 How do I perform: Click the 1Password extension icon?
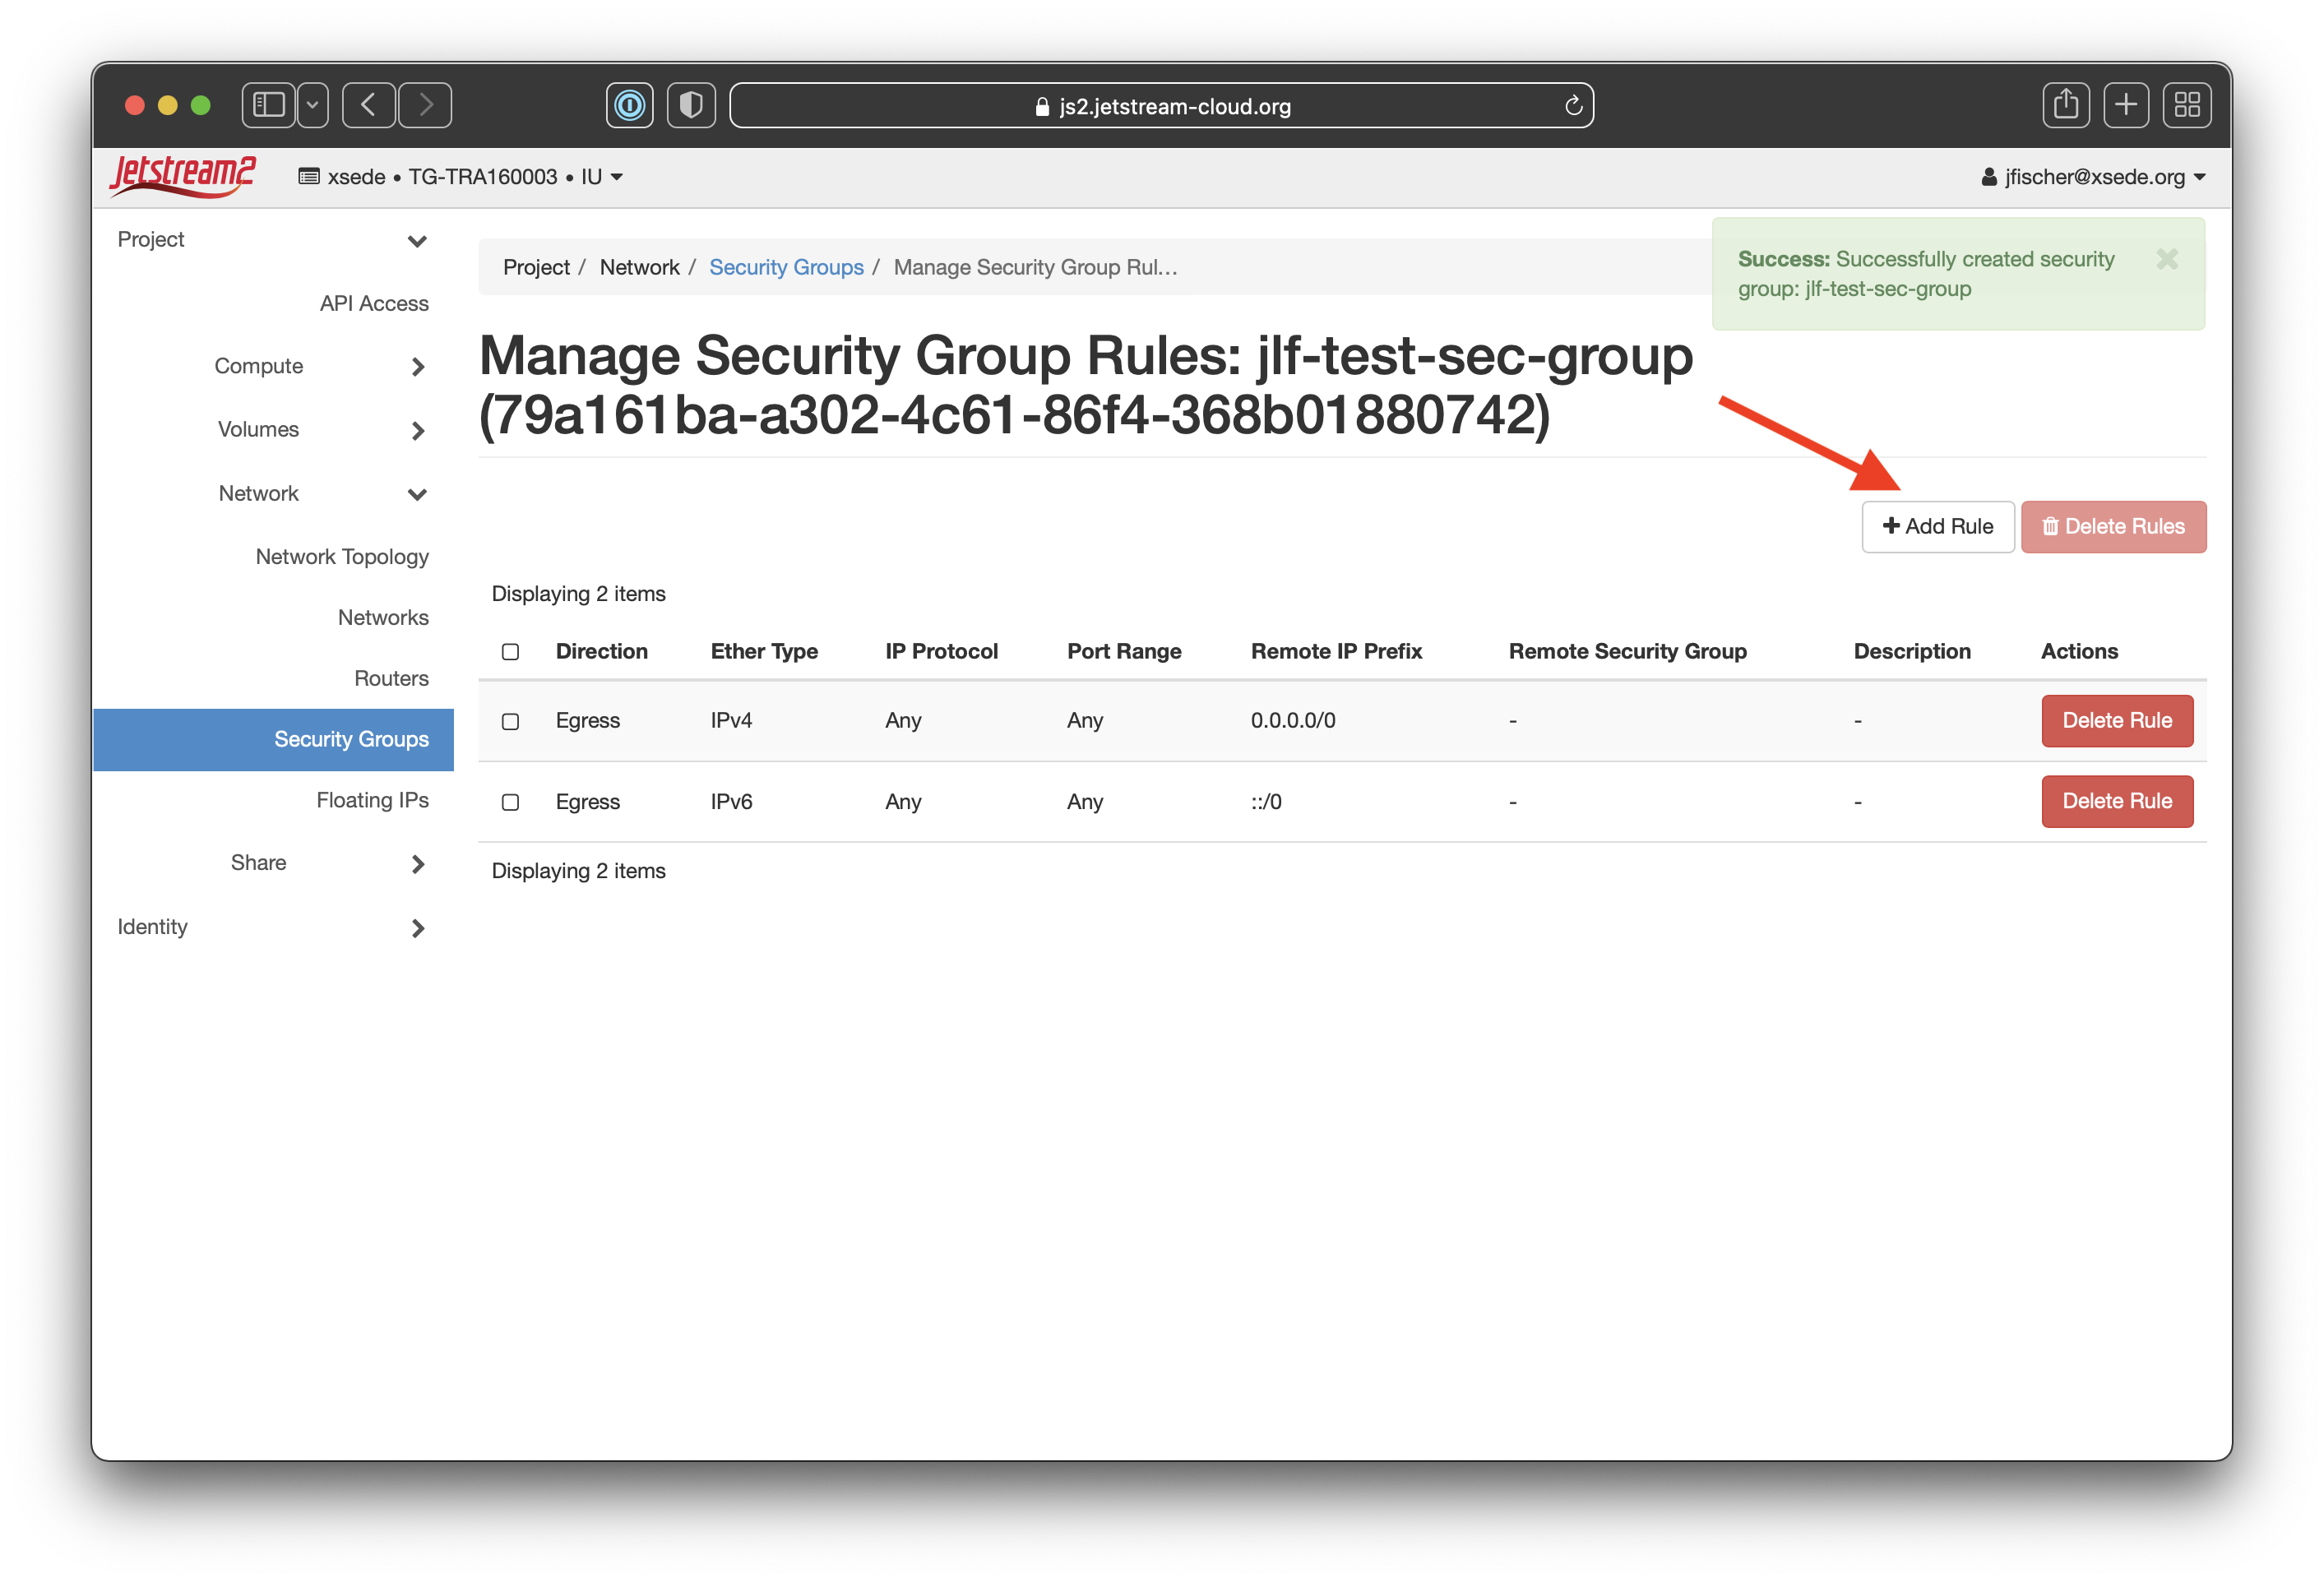pyautogui.click(x=630, y=105)
